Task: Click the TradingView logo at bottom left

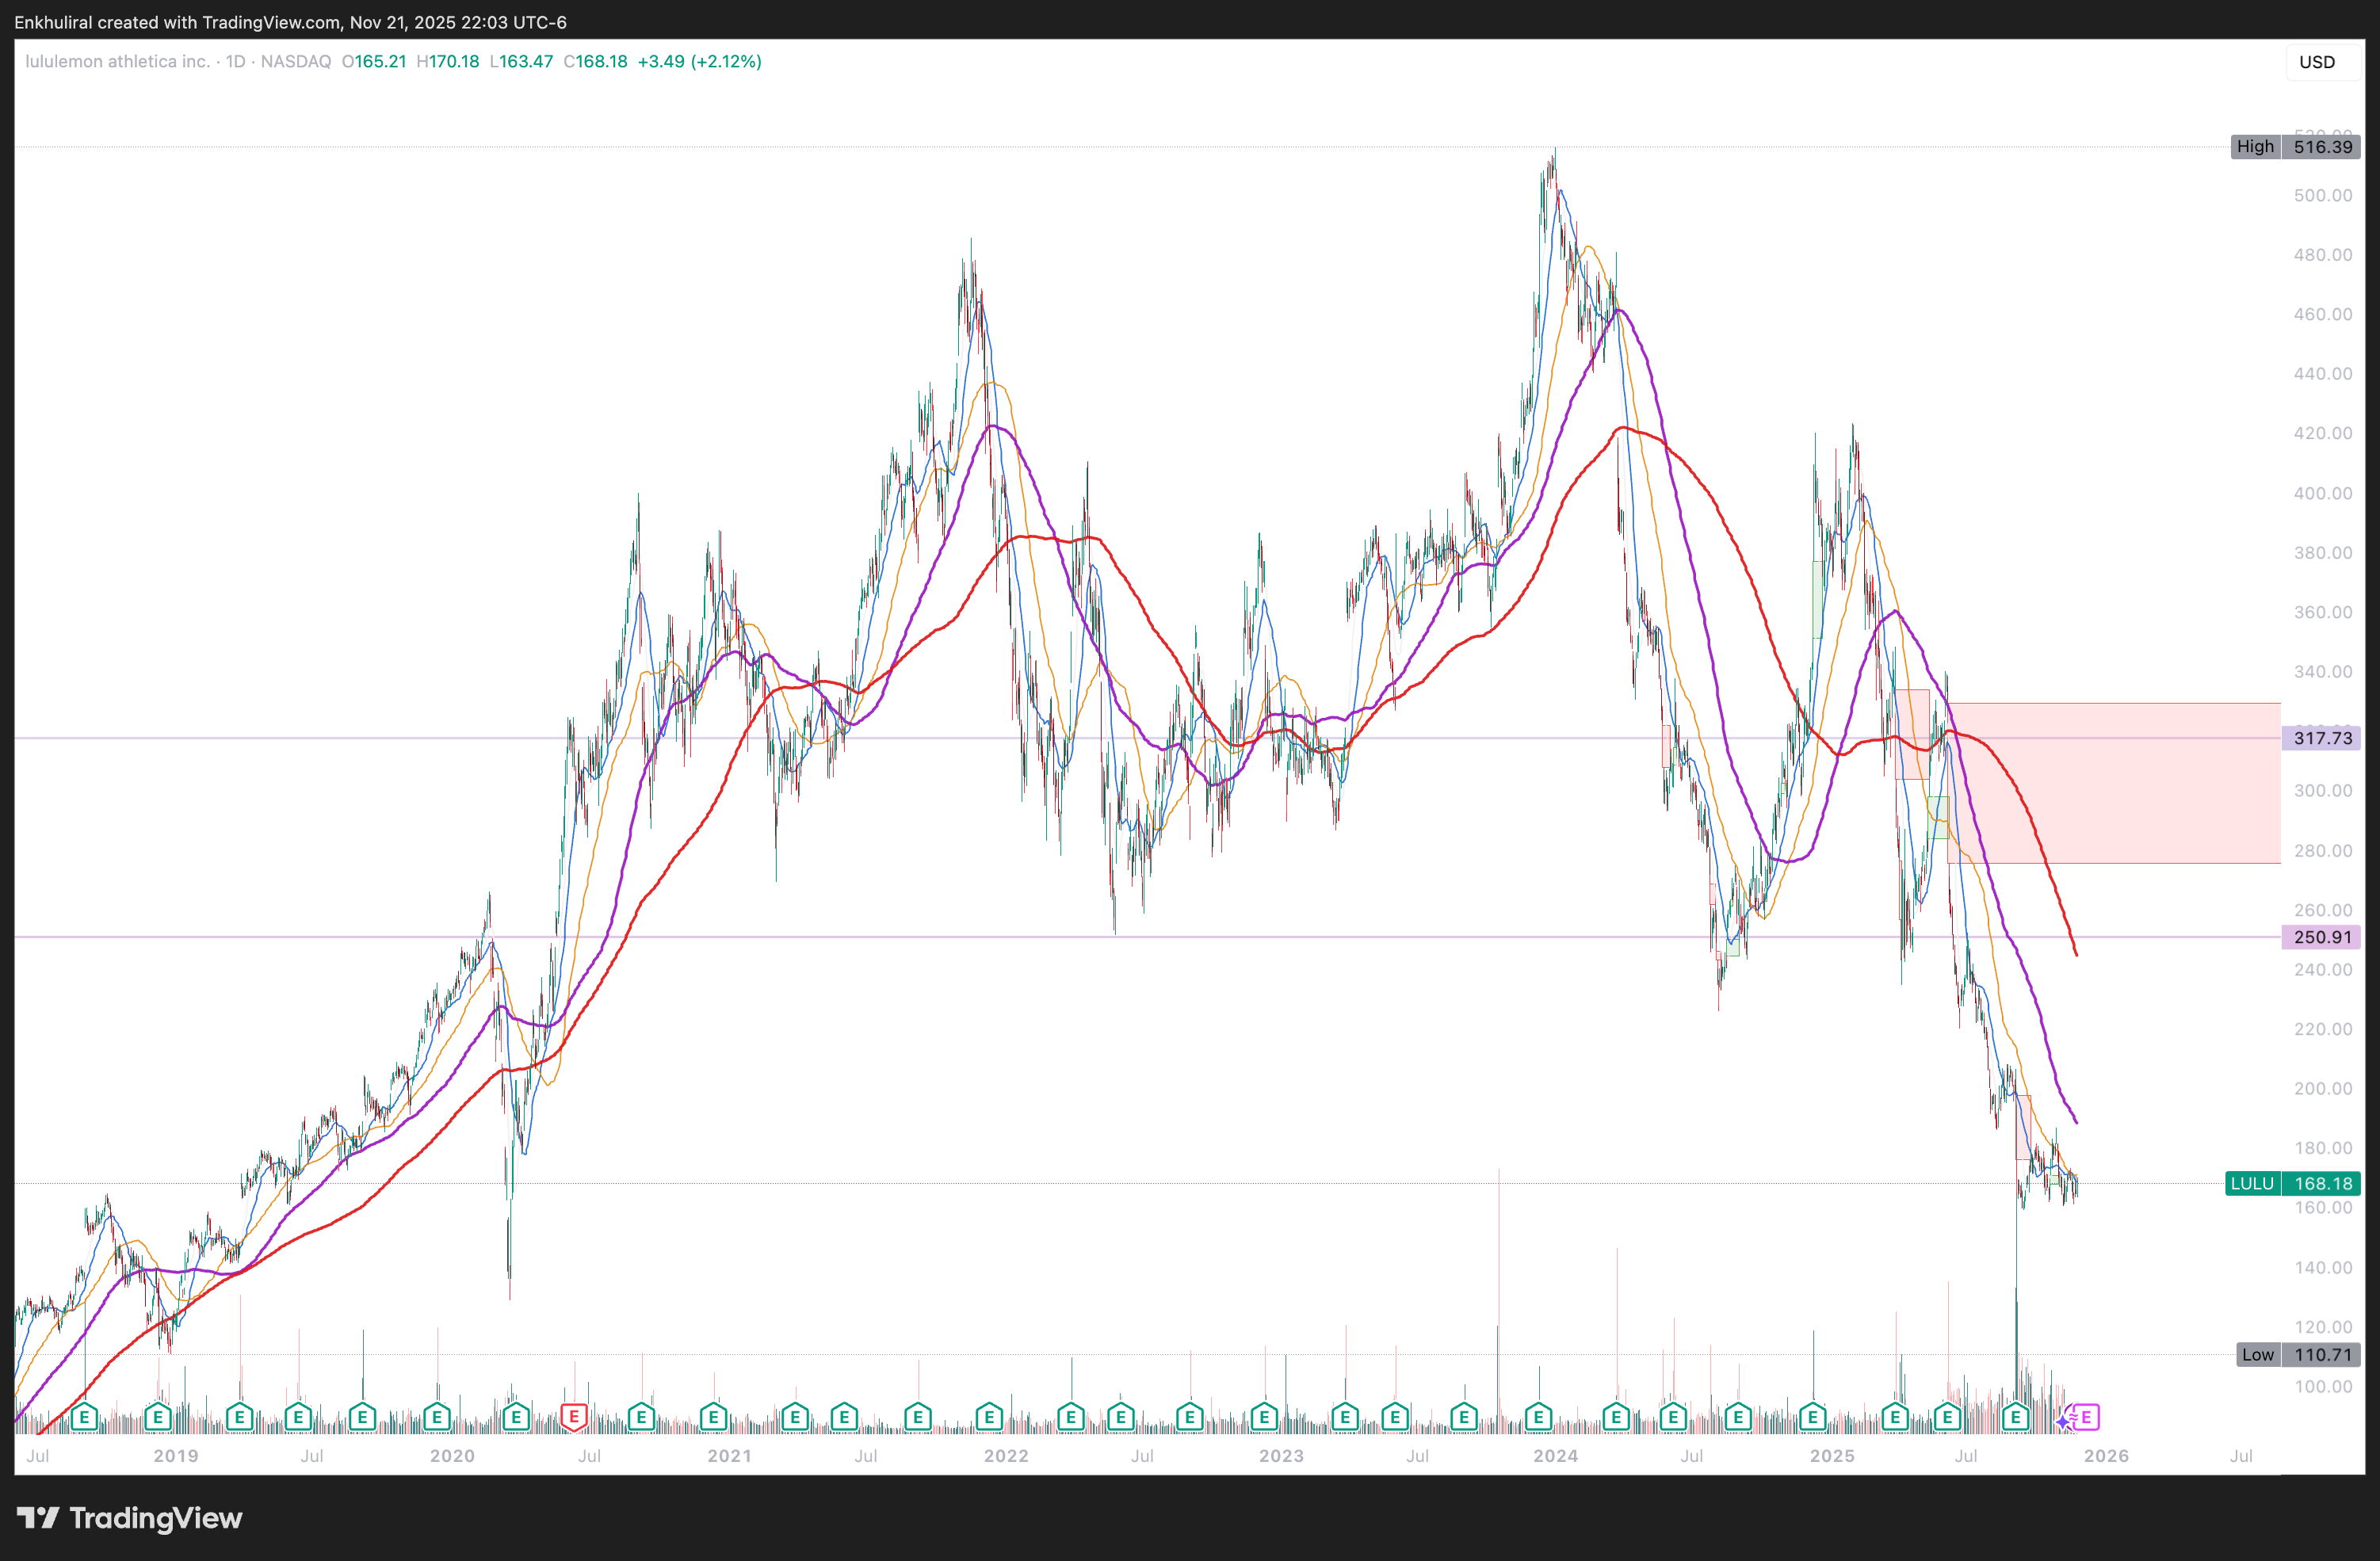Action: 130,1518
